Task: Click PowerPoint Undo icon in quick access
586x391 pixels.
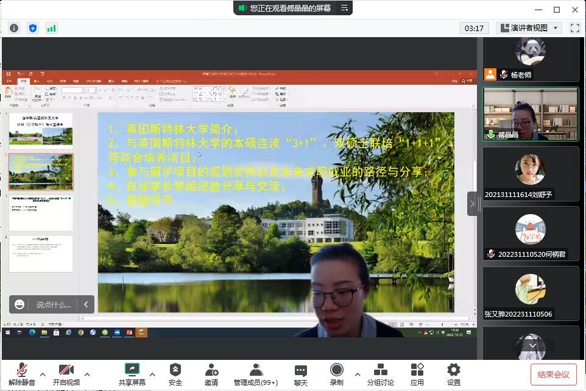Action: pos(19,74)
